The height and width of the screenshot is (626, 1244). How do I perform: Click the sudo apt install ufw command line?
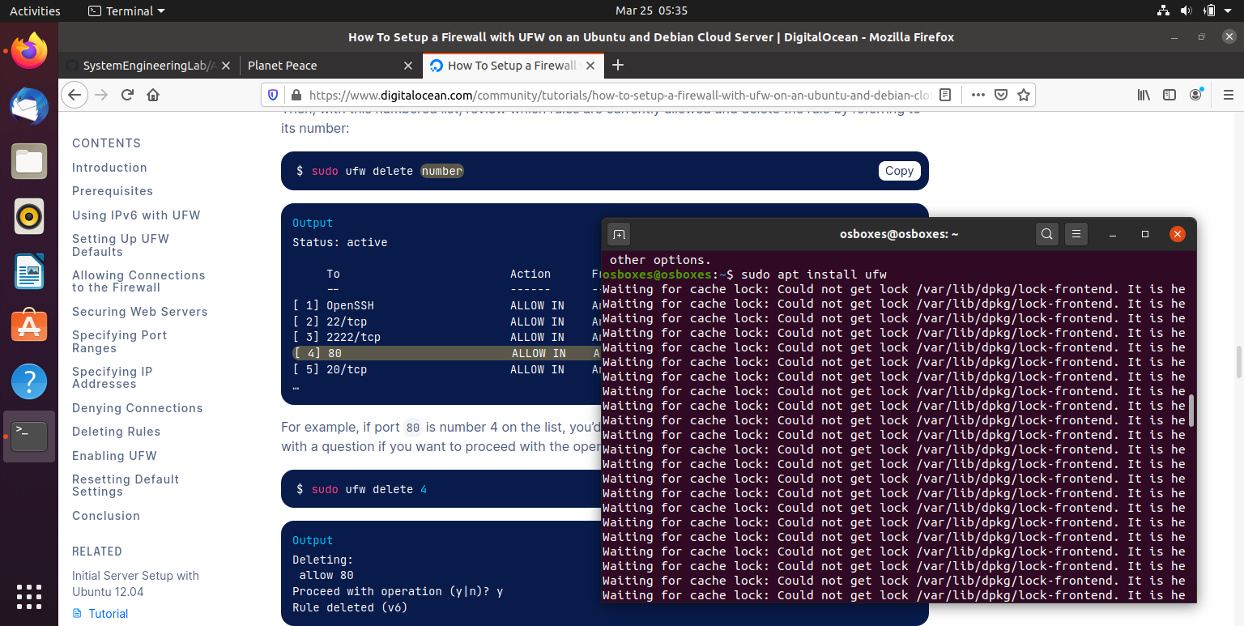[744, 275]
